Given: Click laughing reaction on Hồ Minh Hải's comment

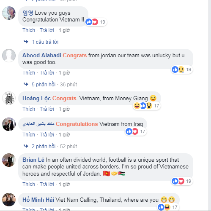Looking at the screenshot, I should point(167,207).
